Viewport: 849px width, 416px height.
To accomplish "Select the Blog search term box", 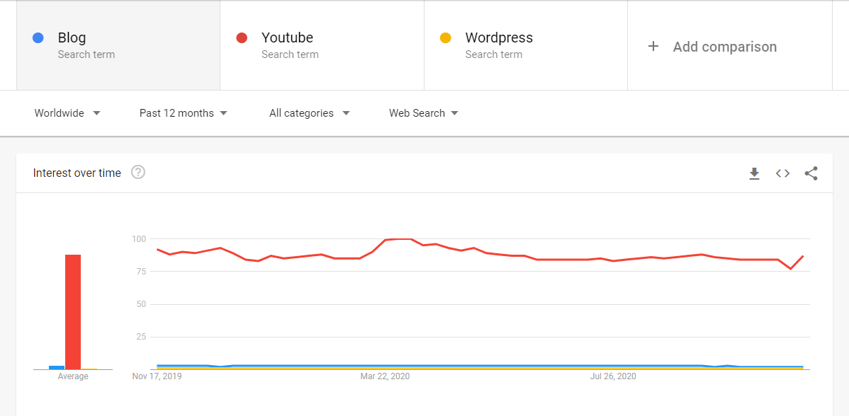I will [x=118, y=45].
